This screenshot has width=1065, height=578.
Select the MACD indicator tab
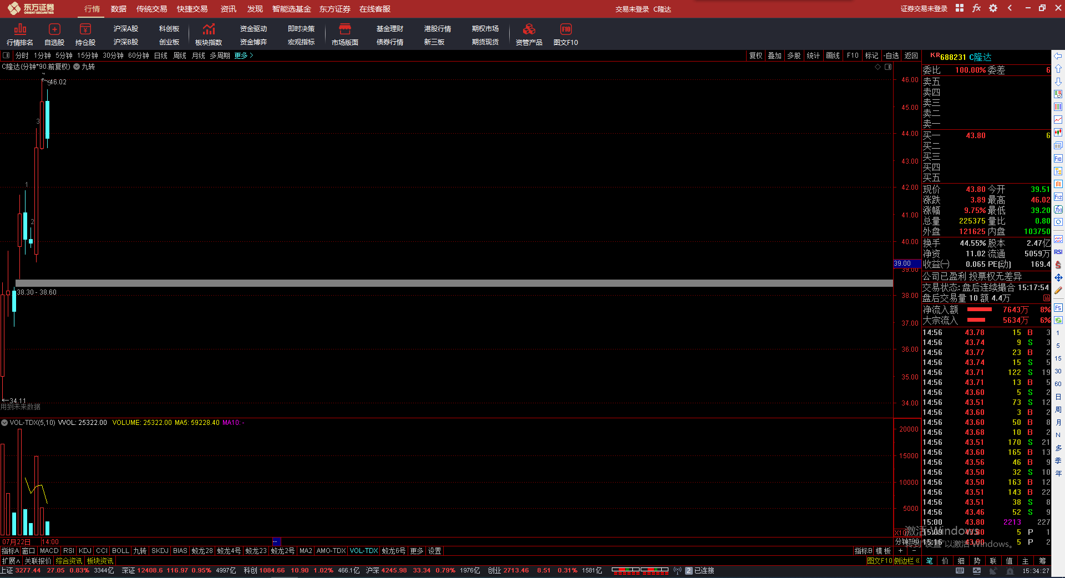[x=49, y=551]
